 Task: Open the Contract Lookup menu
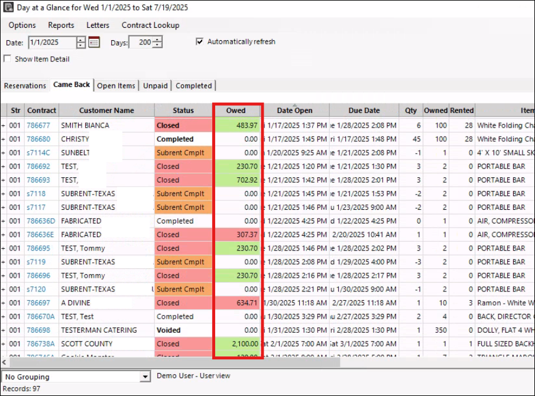click(150, 25)
